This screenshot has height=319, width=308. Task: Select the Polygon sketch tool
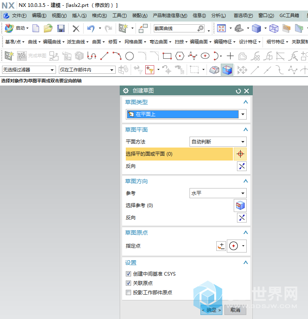[x=180, y=56]
